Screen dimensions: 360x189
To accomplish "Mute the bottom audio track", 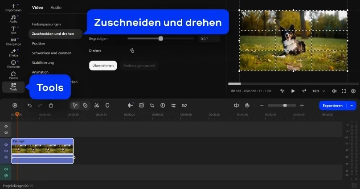I will pos(6,169).
